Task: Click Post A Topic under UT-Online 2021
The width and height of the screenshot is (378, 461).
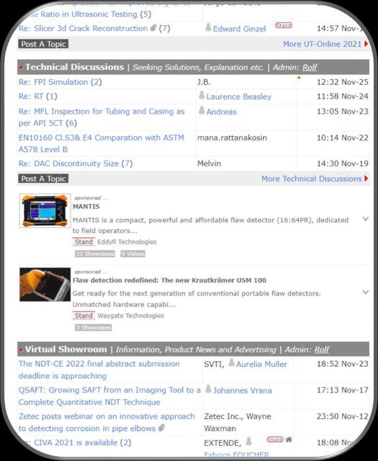Action: [43, 44]
